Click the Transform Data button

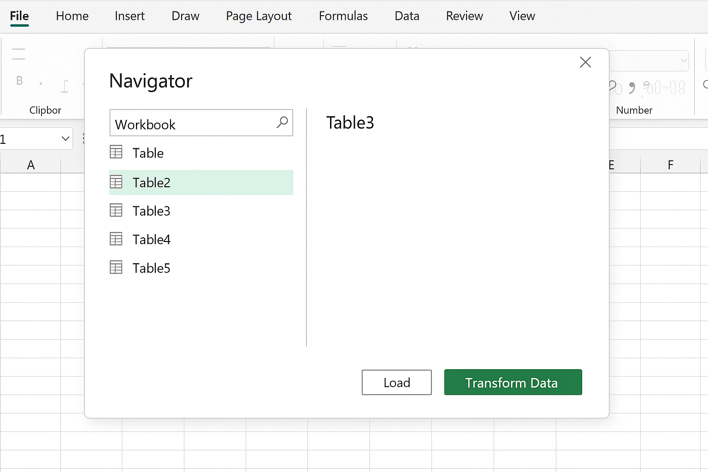tap(513, 382)
